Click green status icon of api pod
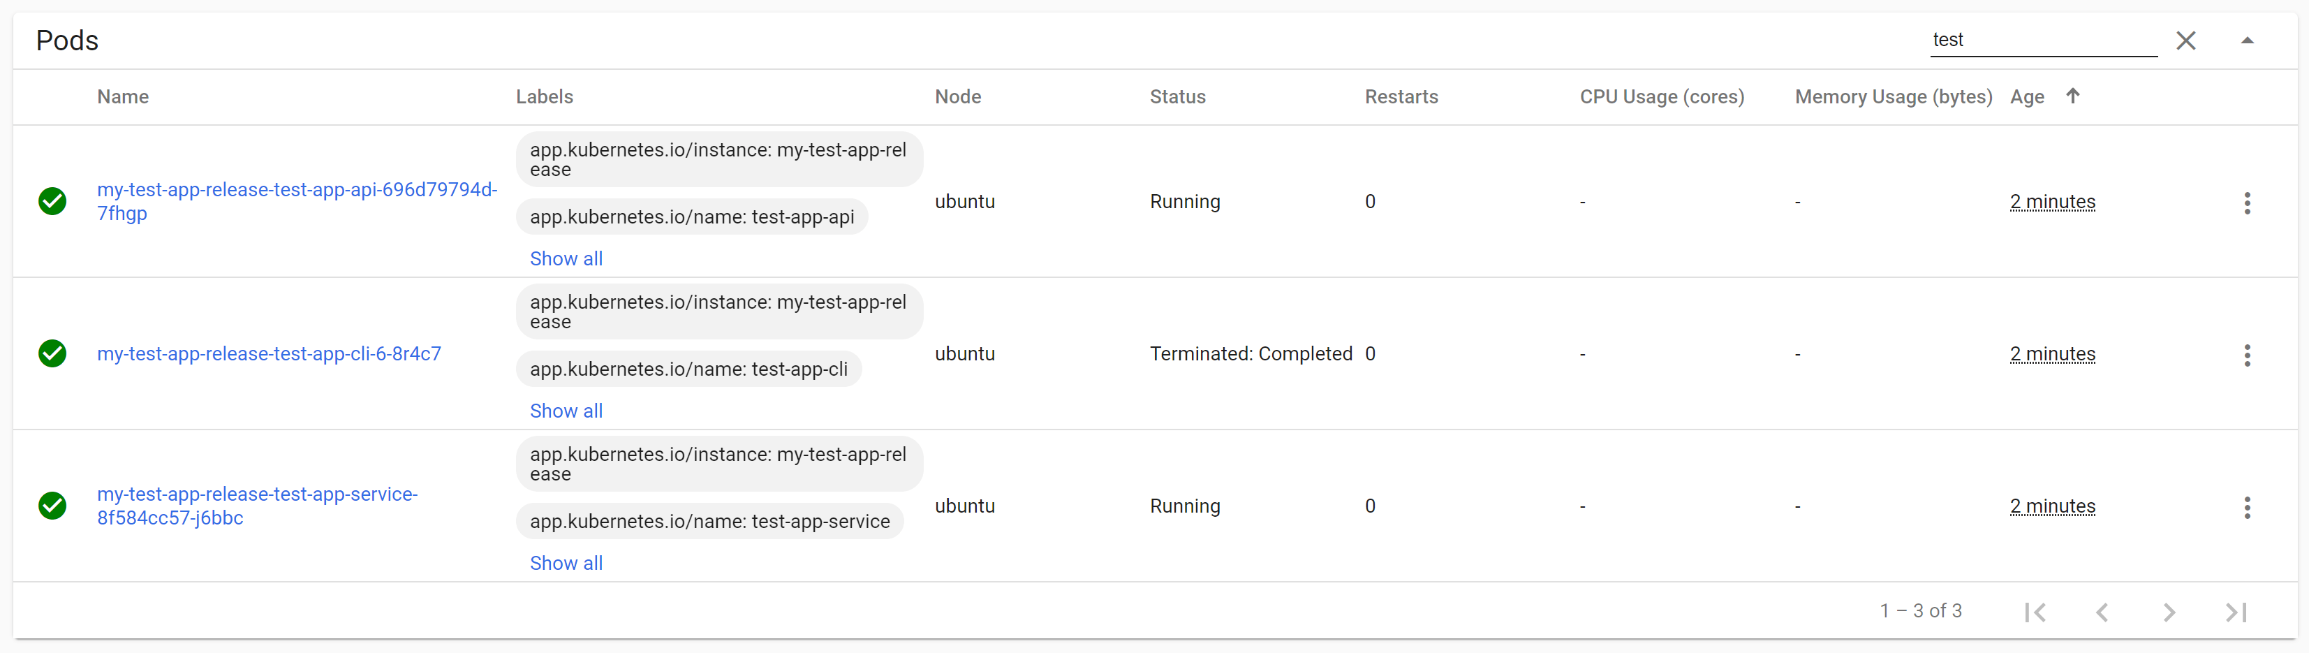 (53, 201)
